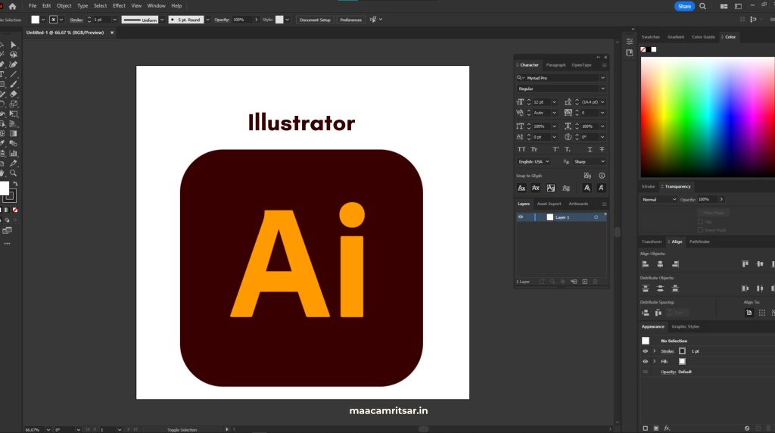Click Clear Appearance icon in the Appearance panel
The width and height of the screenshot is (775, 433).
[747, 428]
